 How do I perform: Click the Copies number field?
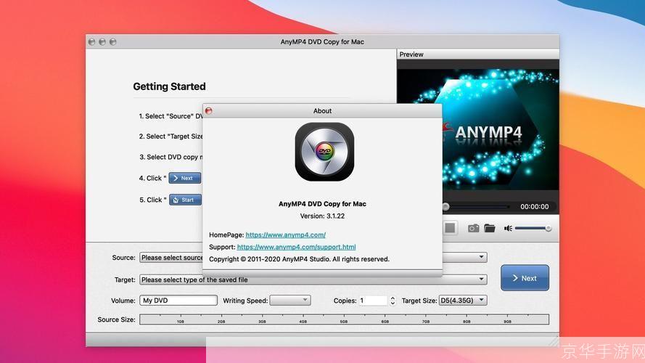373,301
